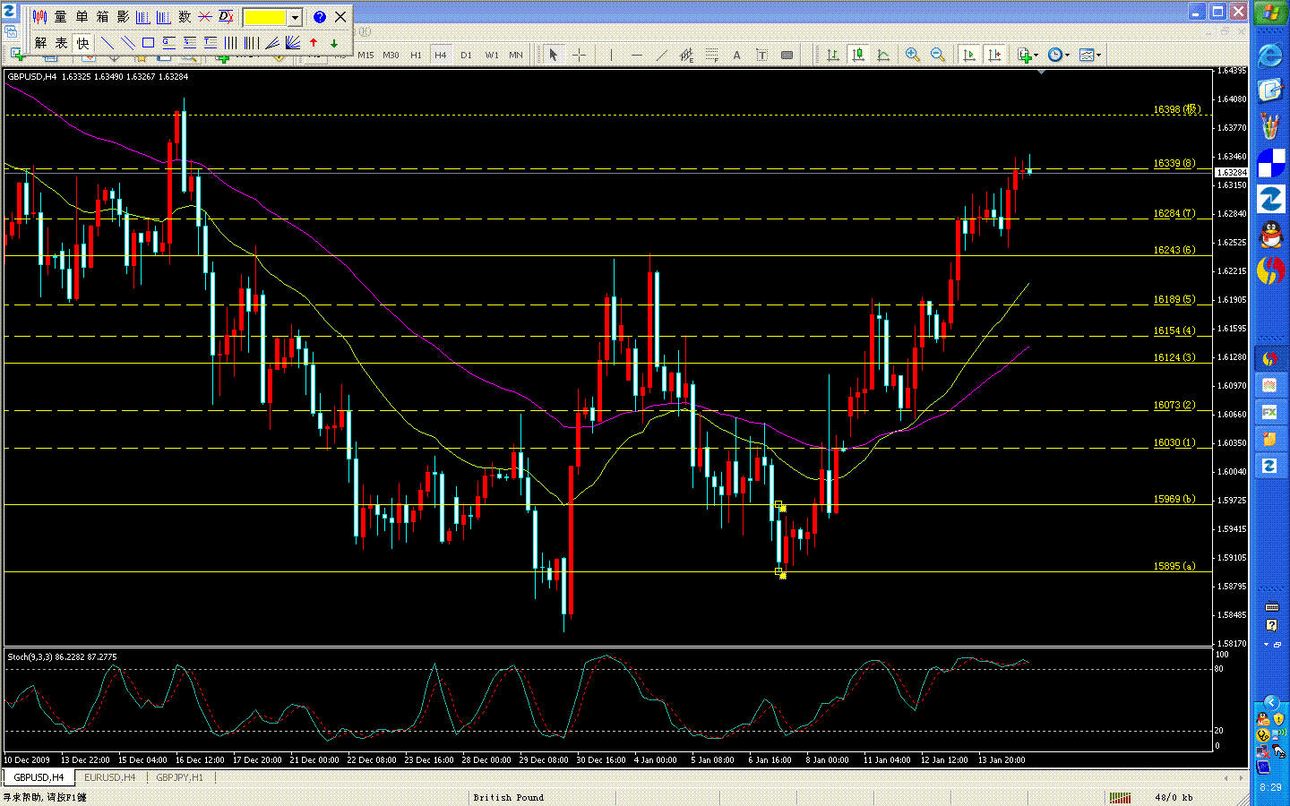Zoom in on the chart
Image resolution: width=1290 pixels, height=806 pixels.
913,56
